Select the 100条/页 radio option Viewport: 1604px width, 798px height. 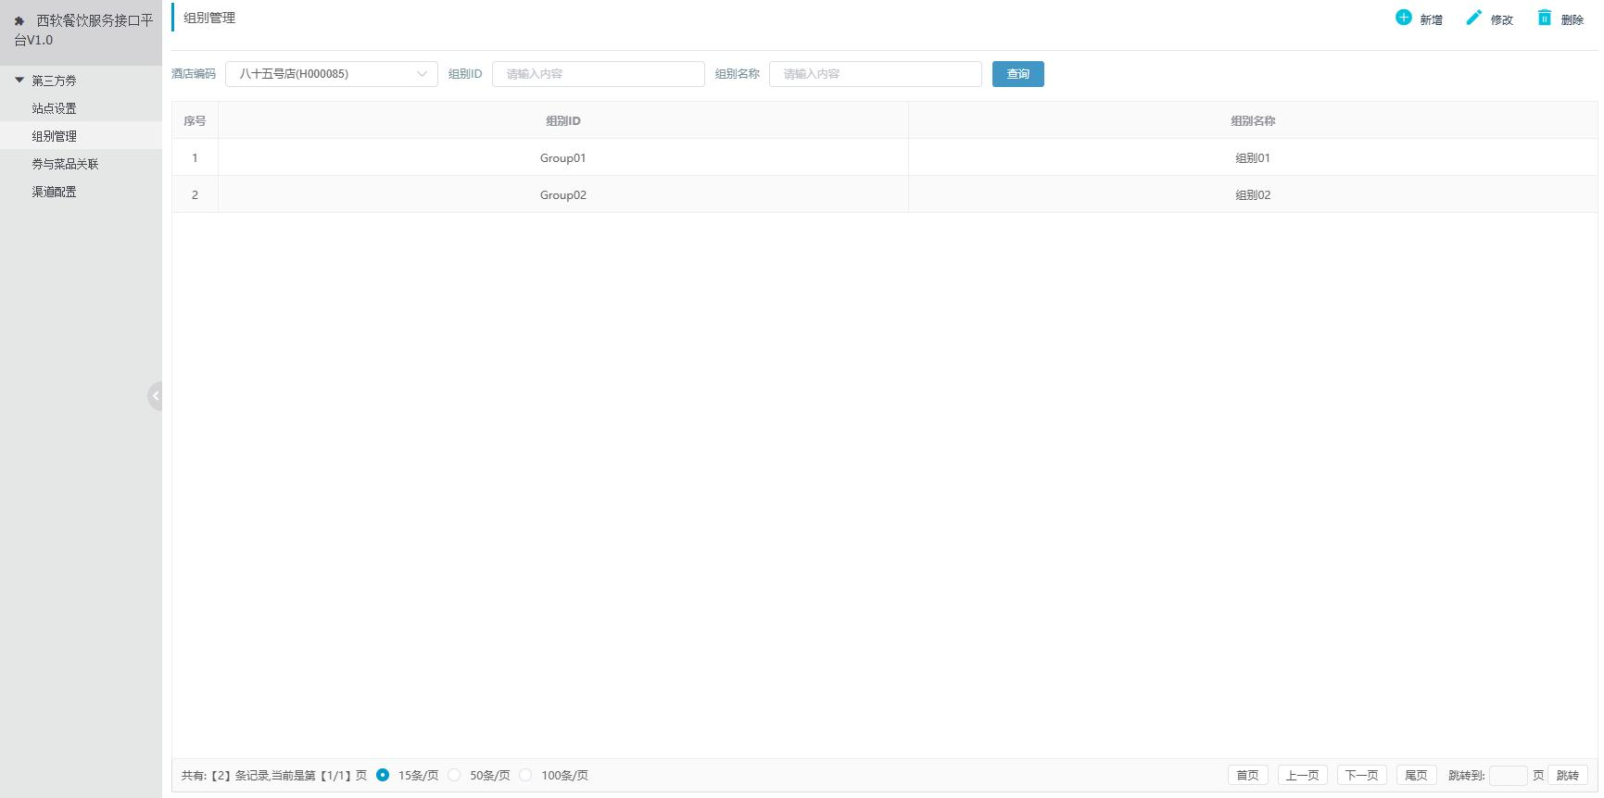[x=525, y=775]
